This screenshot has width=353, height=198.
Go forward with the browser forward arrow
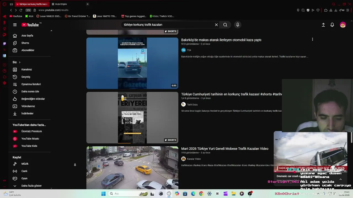[16, 10]
